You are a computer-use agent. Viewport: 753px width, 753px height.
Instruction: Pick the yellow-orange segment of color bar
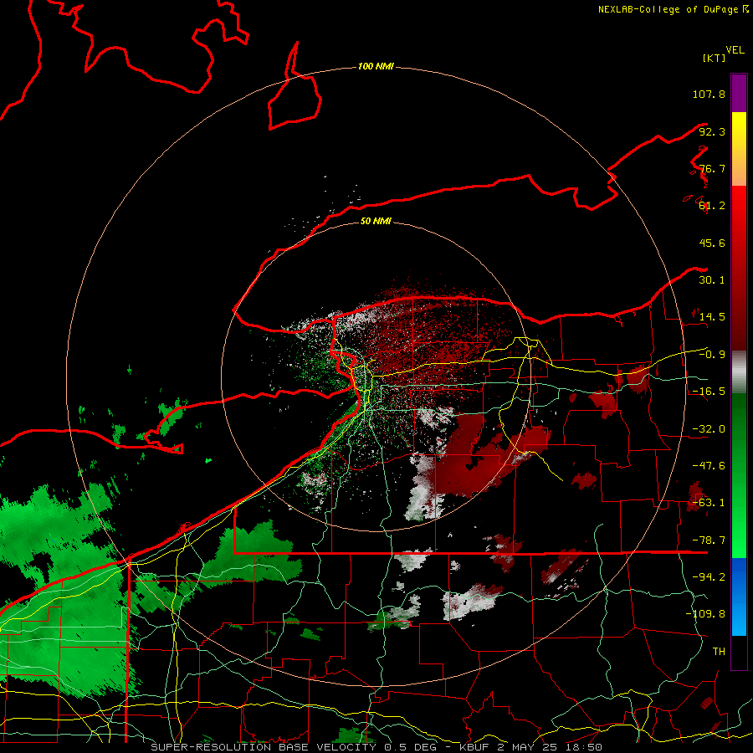739,149
